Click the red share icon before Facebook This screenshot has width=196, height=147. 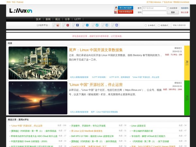tap(66, 25)
